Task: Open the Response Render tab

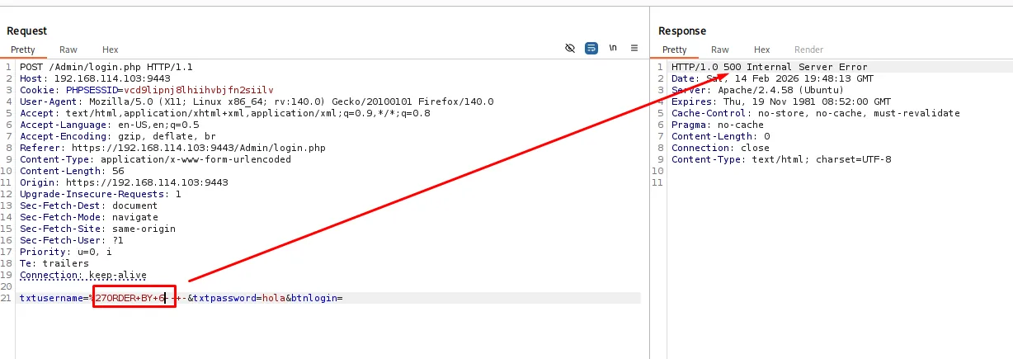Action: 808,50
